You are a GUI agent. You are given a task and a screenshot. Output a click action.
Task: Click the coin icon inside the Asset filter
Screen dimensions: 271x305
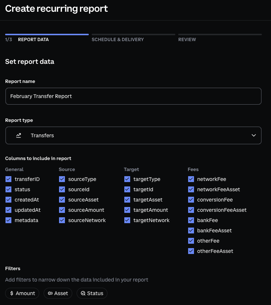(50, 293)
